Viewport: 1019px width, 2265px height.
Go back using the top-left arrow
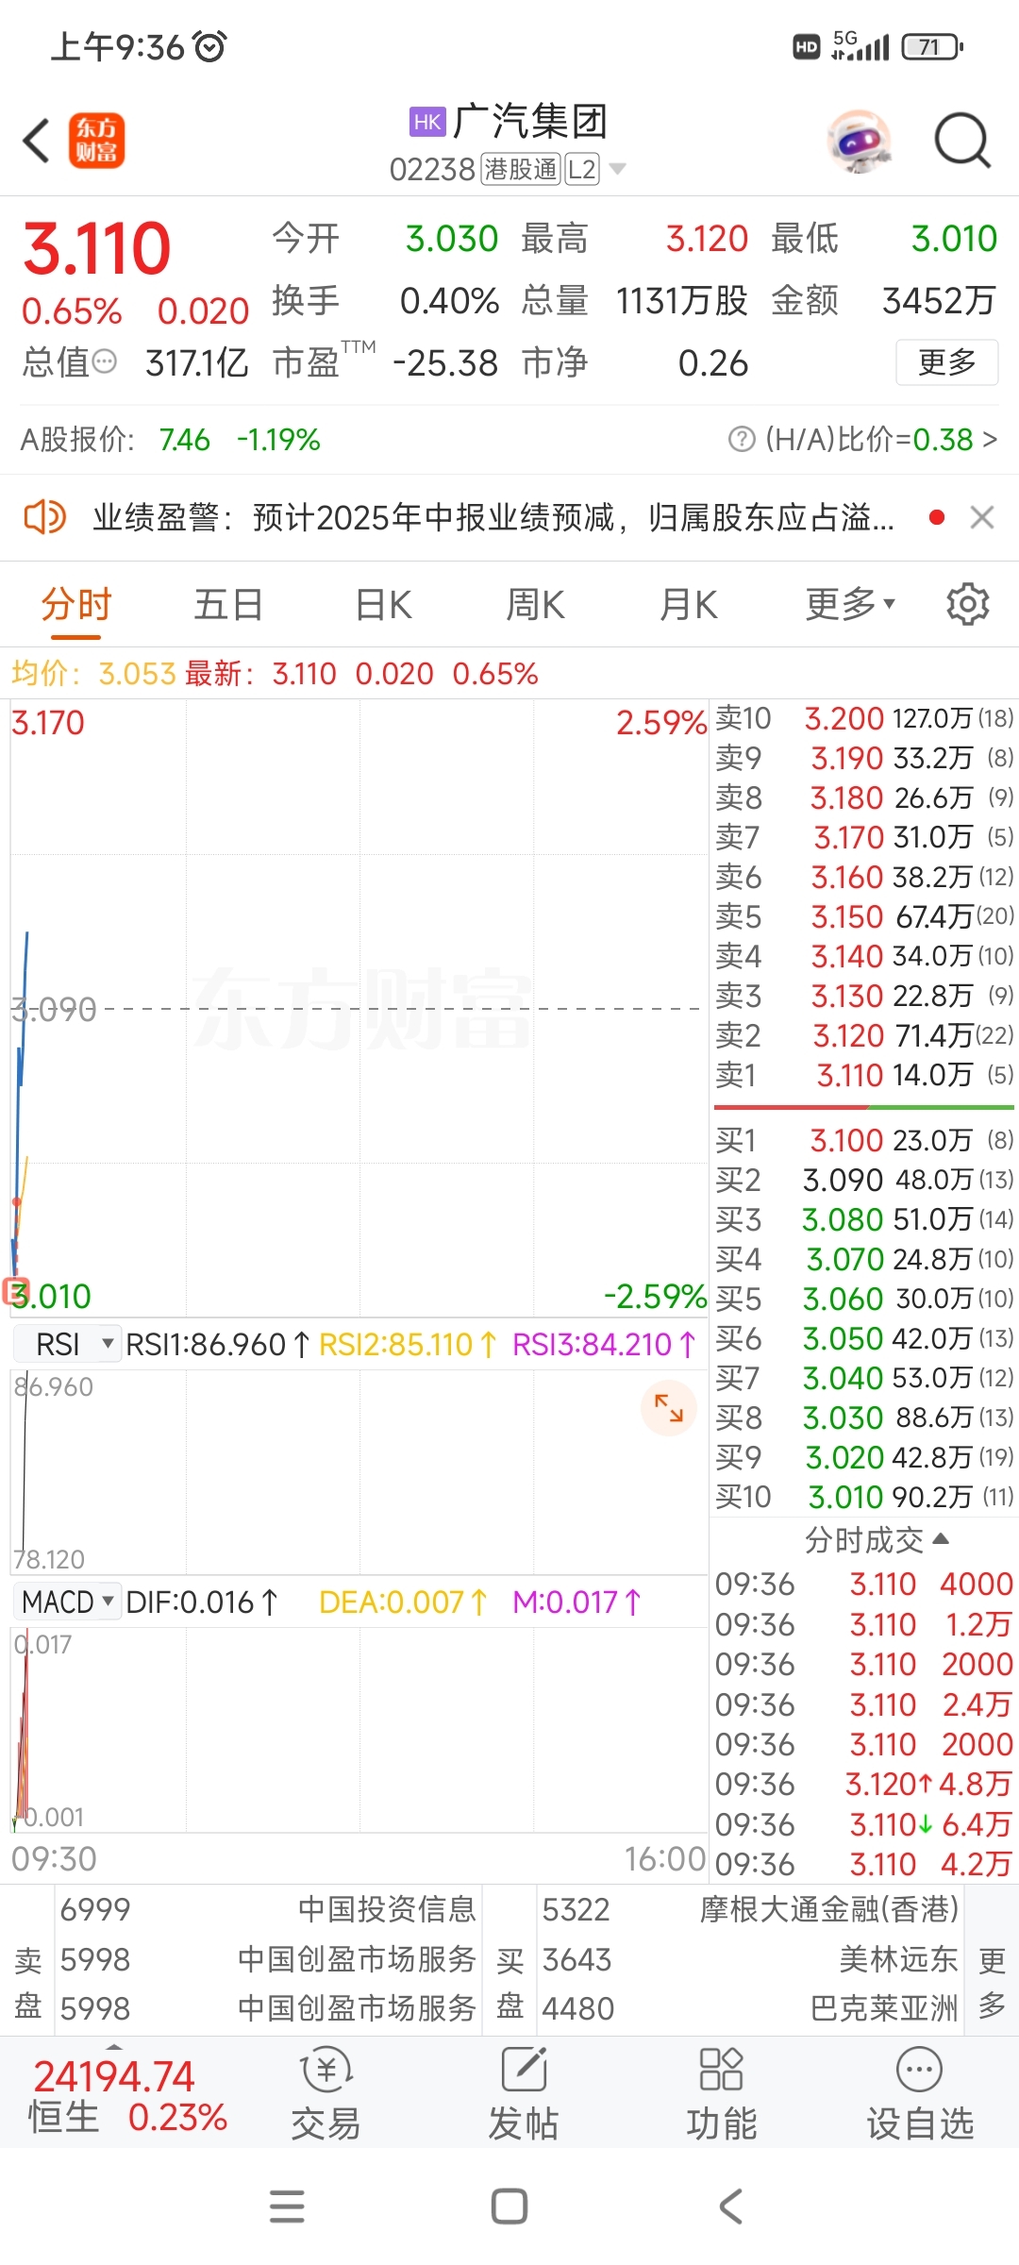coord(36,142)
